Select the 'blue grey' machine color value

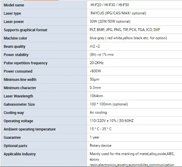(128, 38)
